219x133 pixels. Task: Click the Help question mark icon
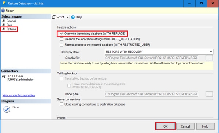[73, 17]
